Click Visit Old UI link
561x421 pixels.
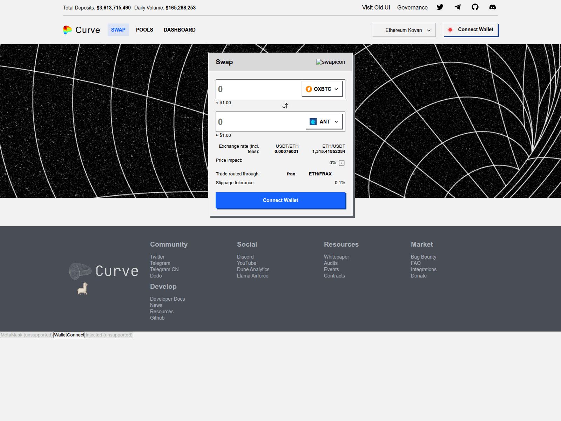[376, 7]
